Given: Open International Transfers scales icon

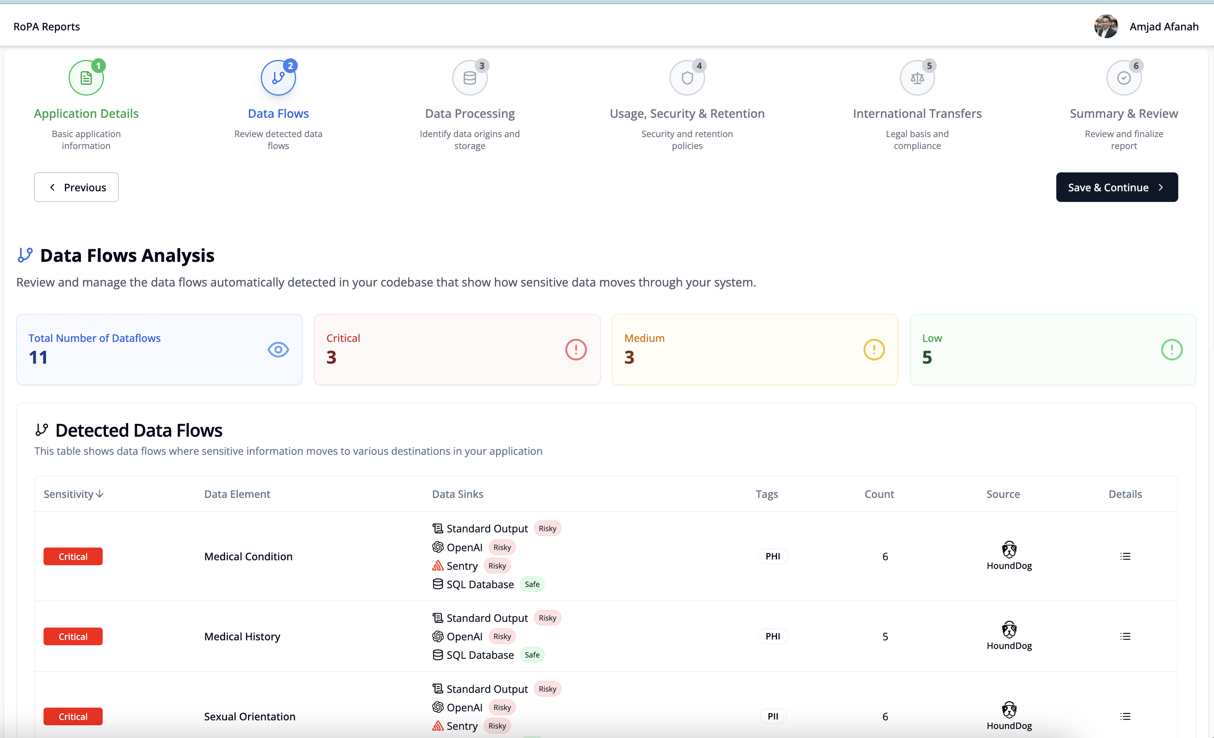Looking at the screenshot, I should coord(917,78).
